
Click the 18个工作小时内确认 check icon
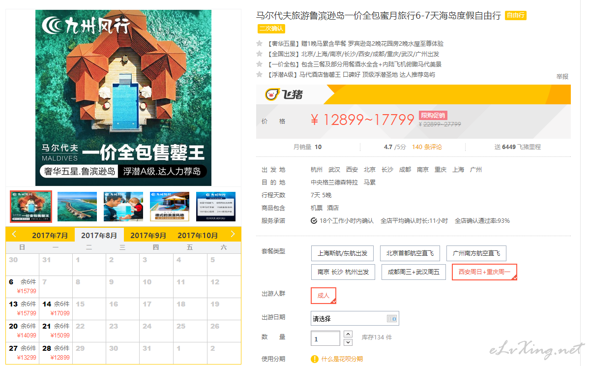coord(314,220)
